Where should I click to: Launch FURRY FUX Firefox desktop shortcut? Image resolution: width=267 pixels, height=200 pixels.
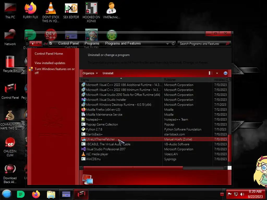(30, 10)
